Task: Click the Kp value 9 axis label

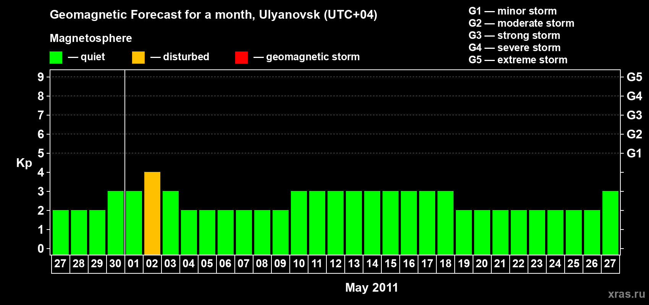Action: (x=41, y=77)
